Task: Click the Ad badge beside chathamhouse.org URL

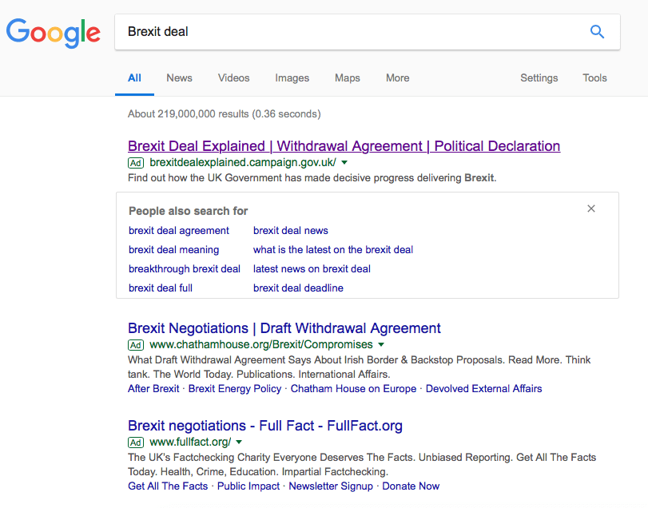Action: 136,345
